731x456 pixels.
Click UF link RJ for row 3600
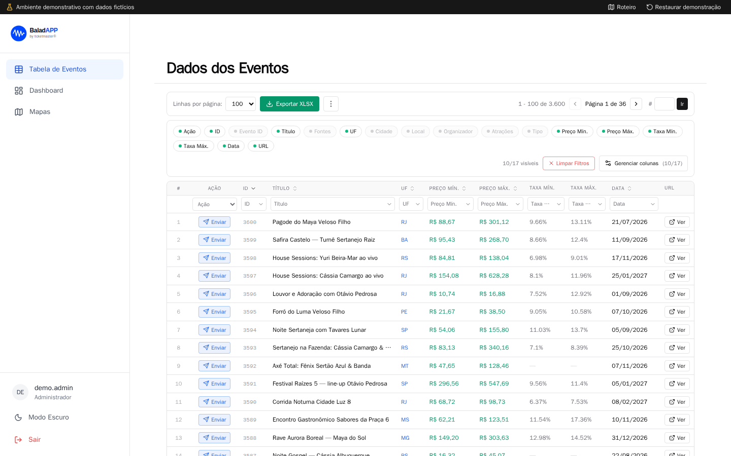pyautogui.click(x=404, y=222)
